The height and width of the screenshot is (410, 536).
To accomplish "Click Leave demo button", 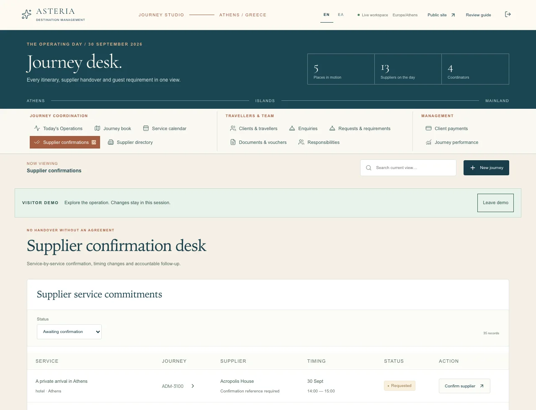I will coord(495,203).
